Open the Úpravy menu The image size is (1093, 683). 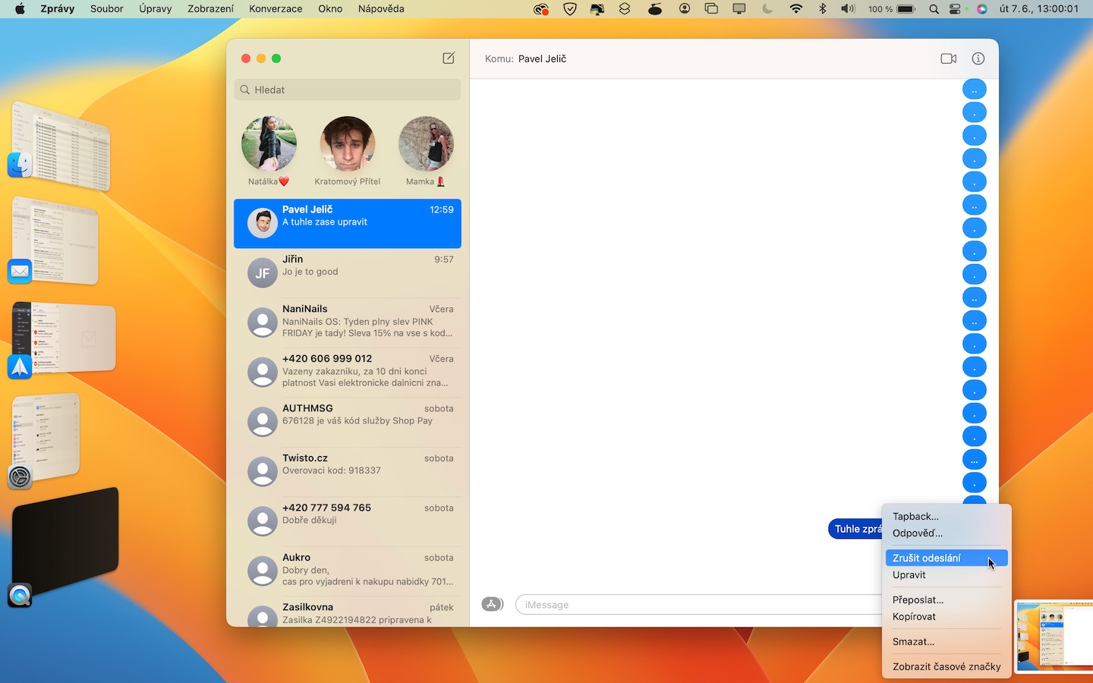click(x=156, y=9)
